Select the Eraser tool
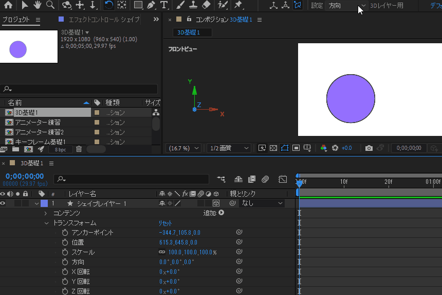Viewport: 442px width, 295px height. click(206, 5)
